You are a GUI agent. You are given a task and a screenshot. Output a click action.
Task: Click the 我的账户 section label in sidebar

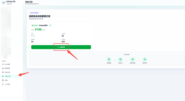[4, 61]
